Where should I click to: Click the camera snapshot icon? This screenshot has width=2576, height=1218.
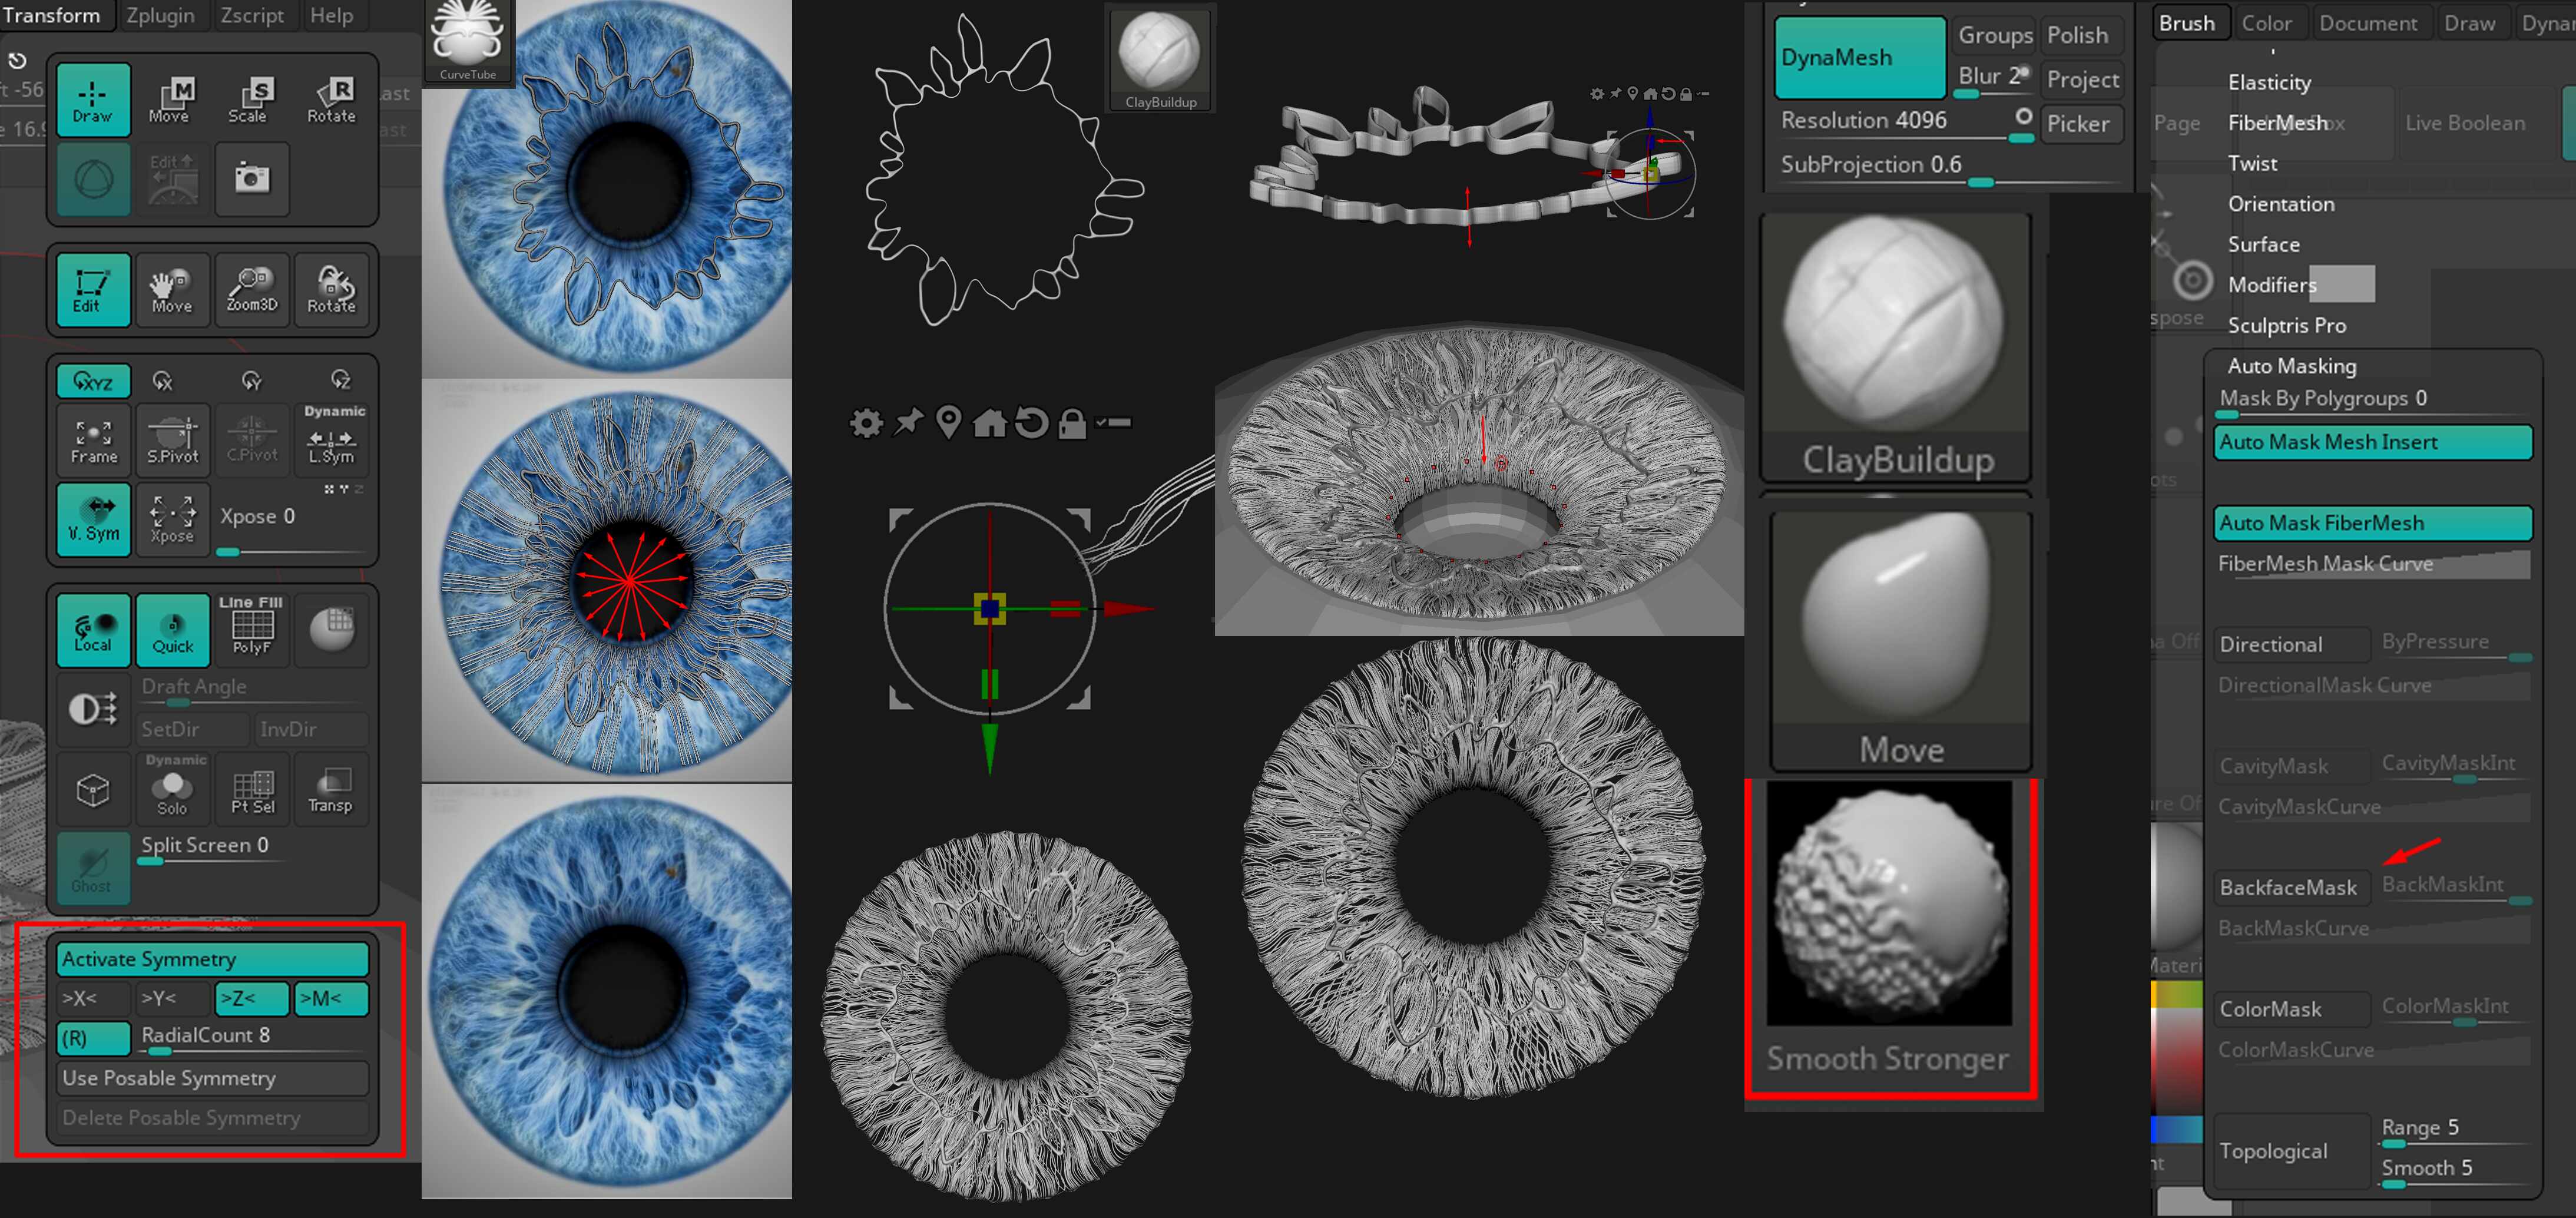[251, 179]
